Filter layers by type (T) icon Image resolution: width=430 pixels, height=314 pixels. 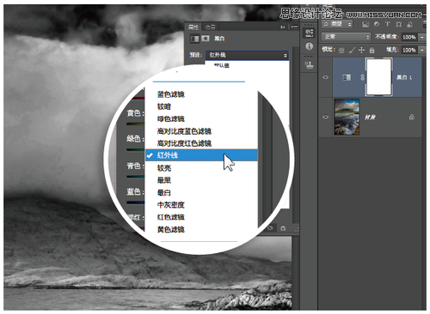click(x=388, y=25)
